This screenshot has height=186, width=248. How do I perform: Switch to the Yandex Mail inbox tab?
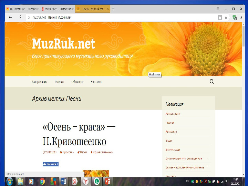[23, 9]
